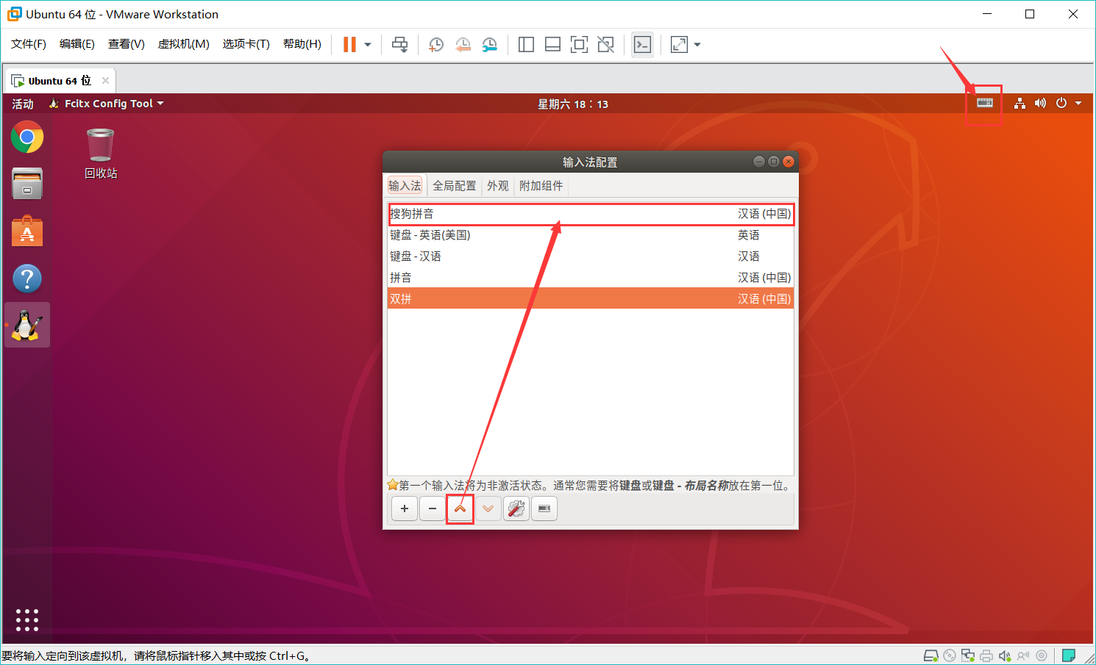Pause the virtual machine
This screenshot has height=665, width=1096.
pyautogui.click(x=349, y=45)
